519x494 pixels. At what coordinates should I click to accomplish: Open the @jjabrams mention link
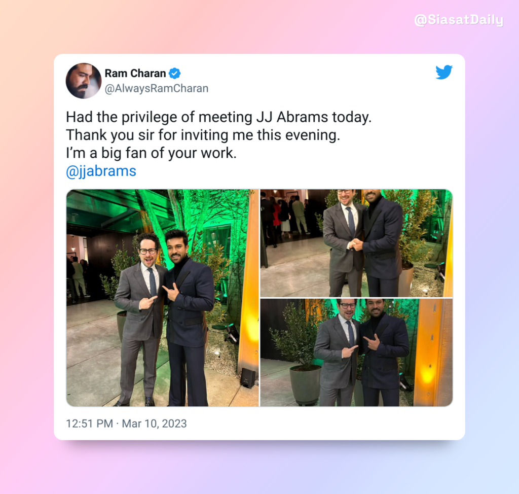[101, 171]
